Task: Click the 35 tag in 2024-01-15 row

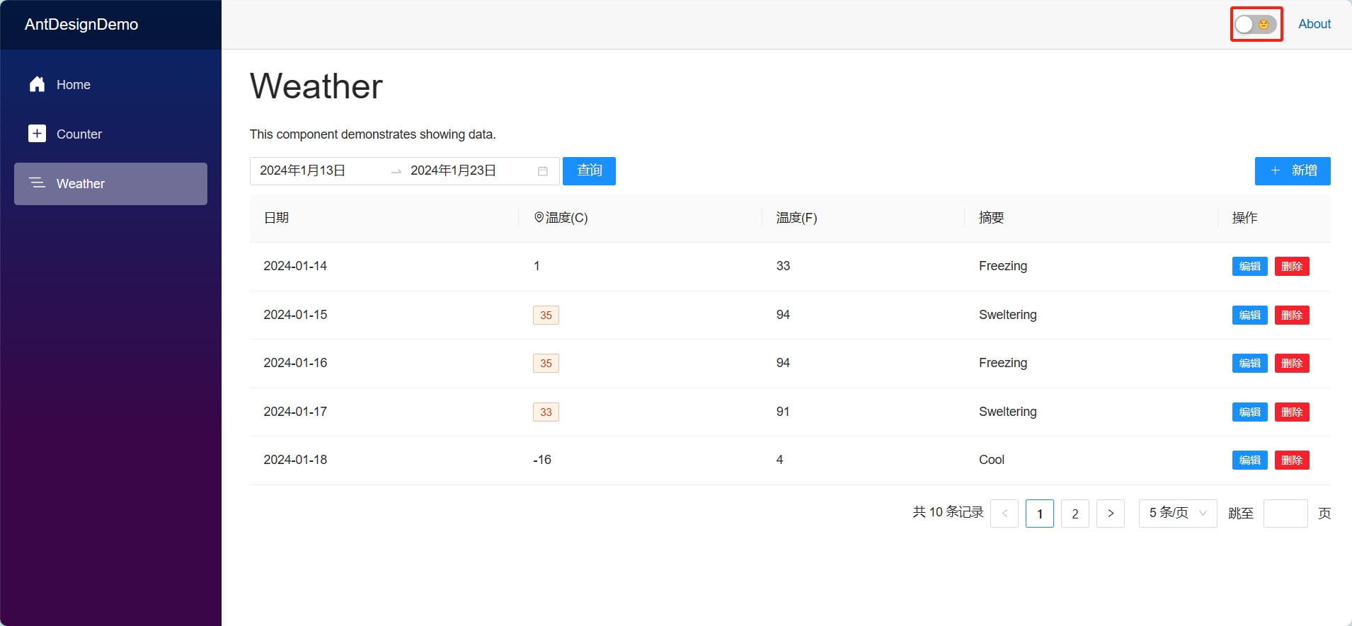Action: (546, 315)
